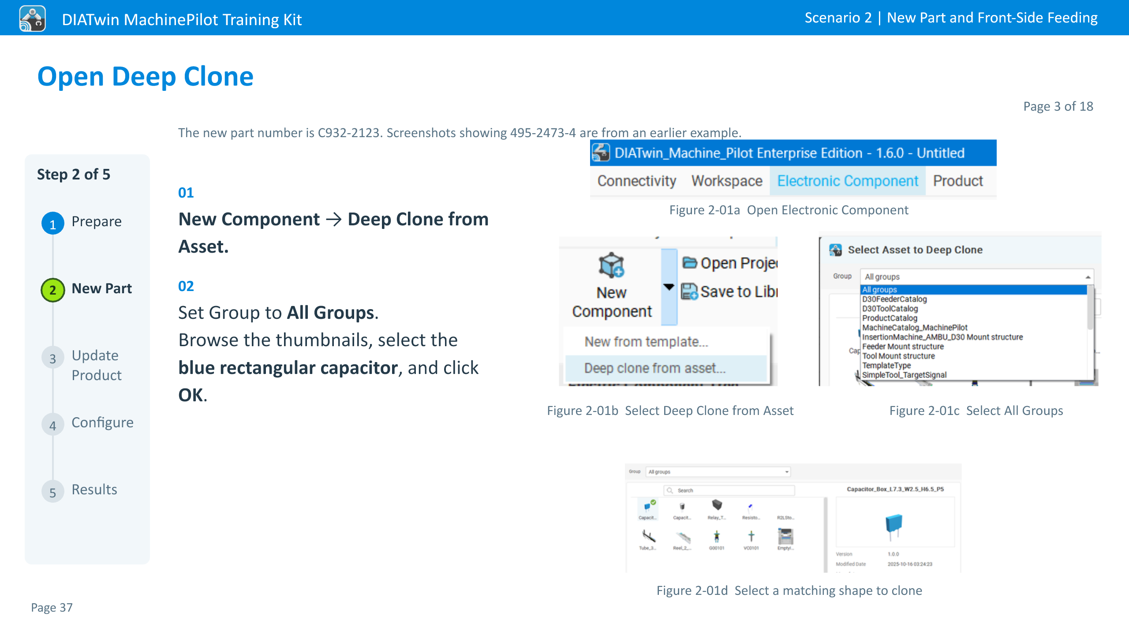Open the Product tab
Viewport: 1129px width, 635px height.
coord(958,181)
